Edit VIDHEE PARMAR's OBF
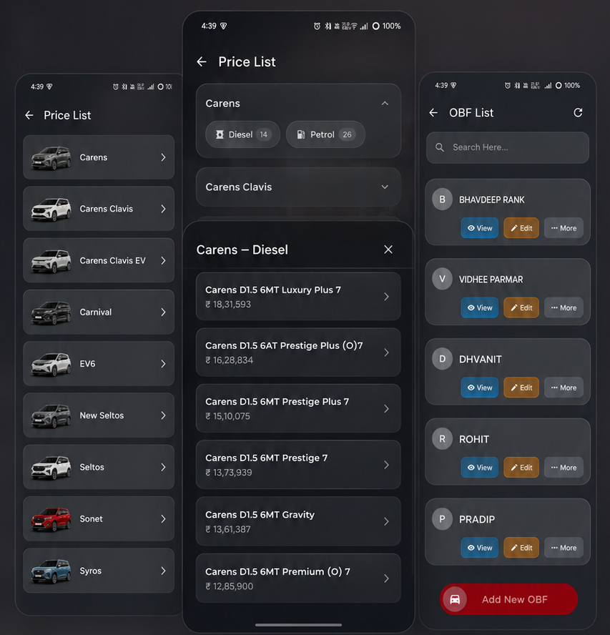The width and height of the screenshot is (610, 635). click(521, 307)
